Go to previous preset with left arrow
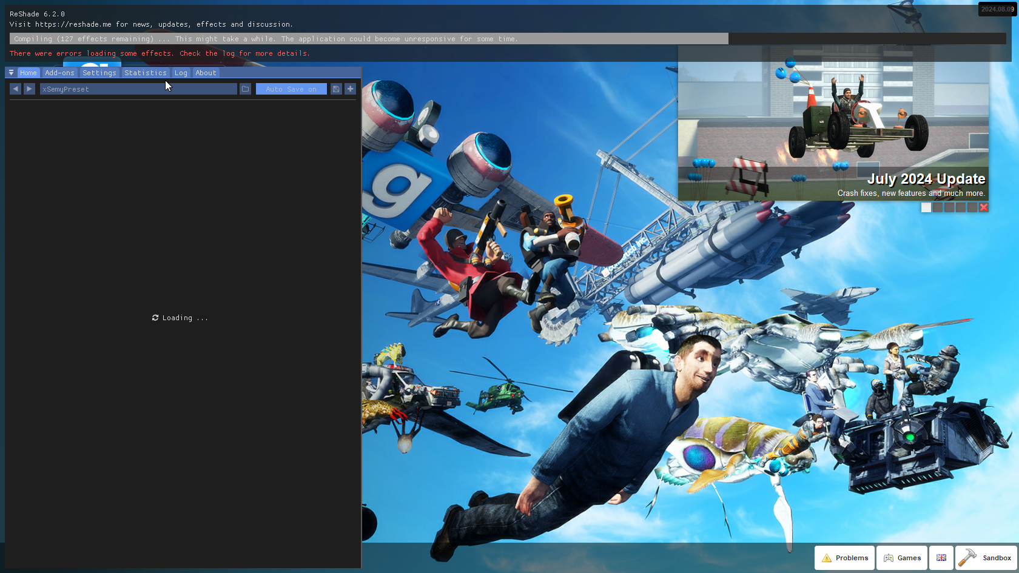Viewport: 1019px width, 573px height. [16, 89]
